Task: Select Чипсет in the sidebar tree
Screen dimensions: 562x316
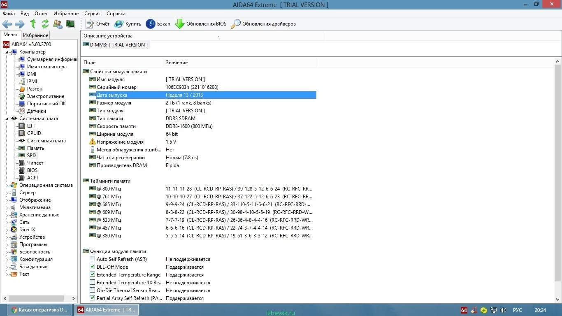Action: pos(35,163)
